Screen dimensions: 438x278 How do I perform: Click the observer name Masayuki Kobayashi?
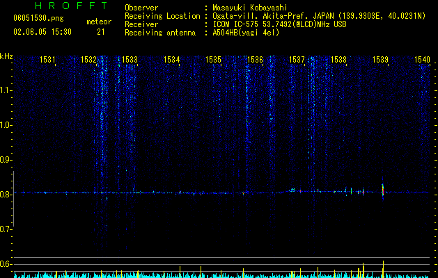250,8
